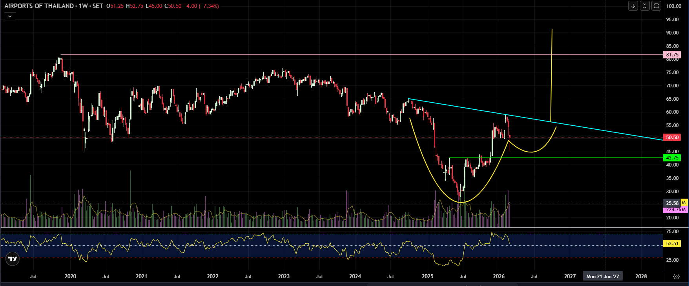Click 2028 on the time axis
The width and height of the screenshot is (689, 286).
[641, 276]
